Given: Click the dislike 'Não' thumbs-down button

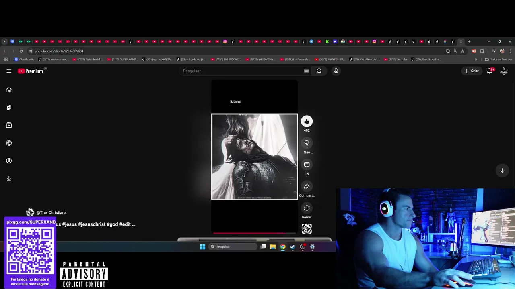Looking at the screenshot, I should pos(307,143).
